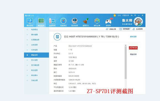Select 硬盘信息 in the sidebar
Viewport: 160px width, 101px height.
coord(36,55)
